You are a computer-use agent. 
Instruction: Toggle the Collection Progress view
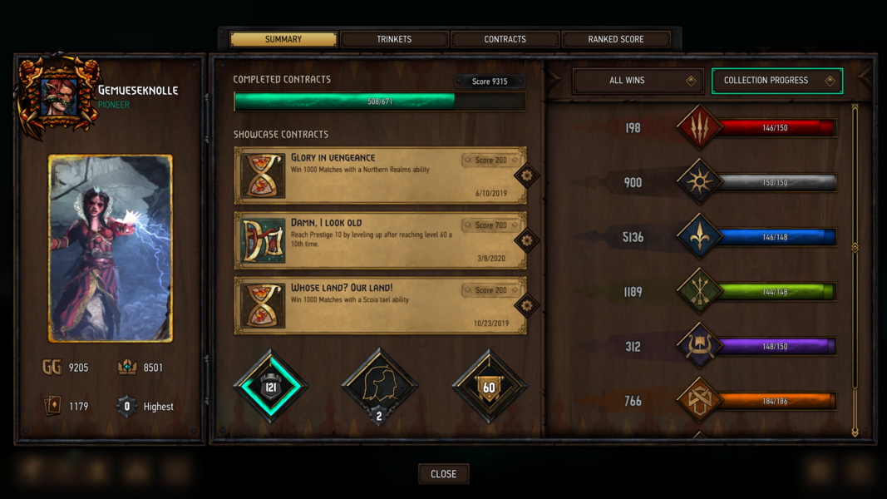[776, 81]
